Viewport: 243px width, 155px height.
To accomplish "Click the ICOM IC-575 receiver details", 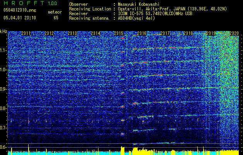I will [155, 14].
